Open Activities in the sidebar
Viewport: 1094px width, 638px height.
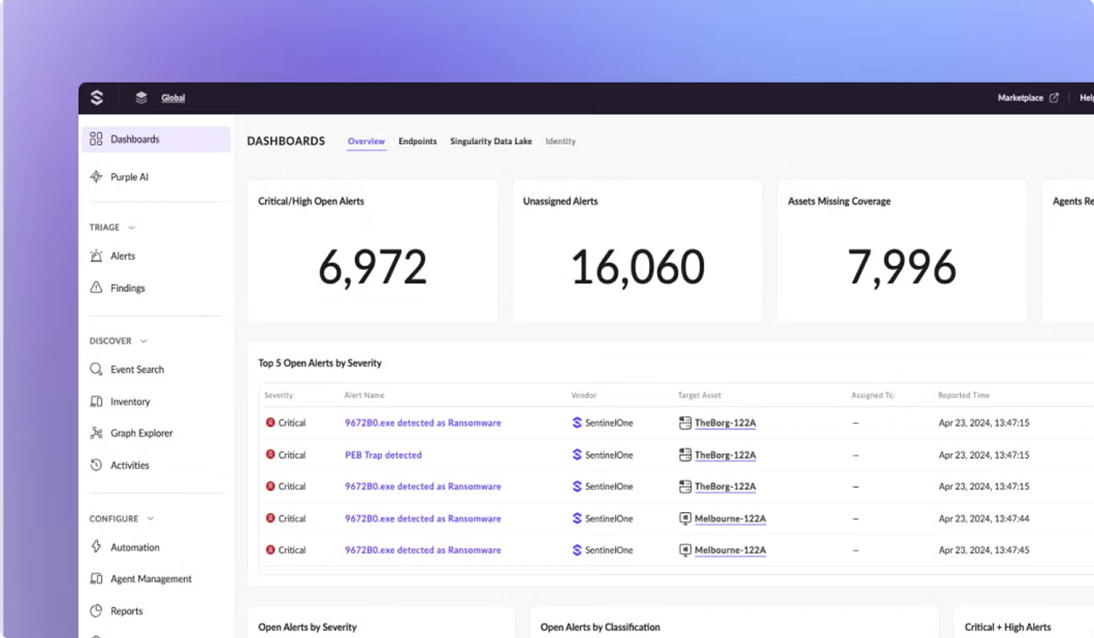tap(130, 465)
